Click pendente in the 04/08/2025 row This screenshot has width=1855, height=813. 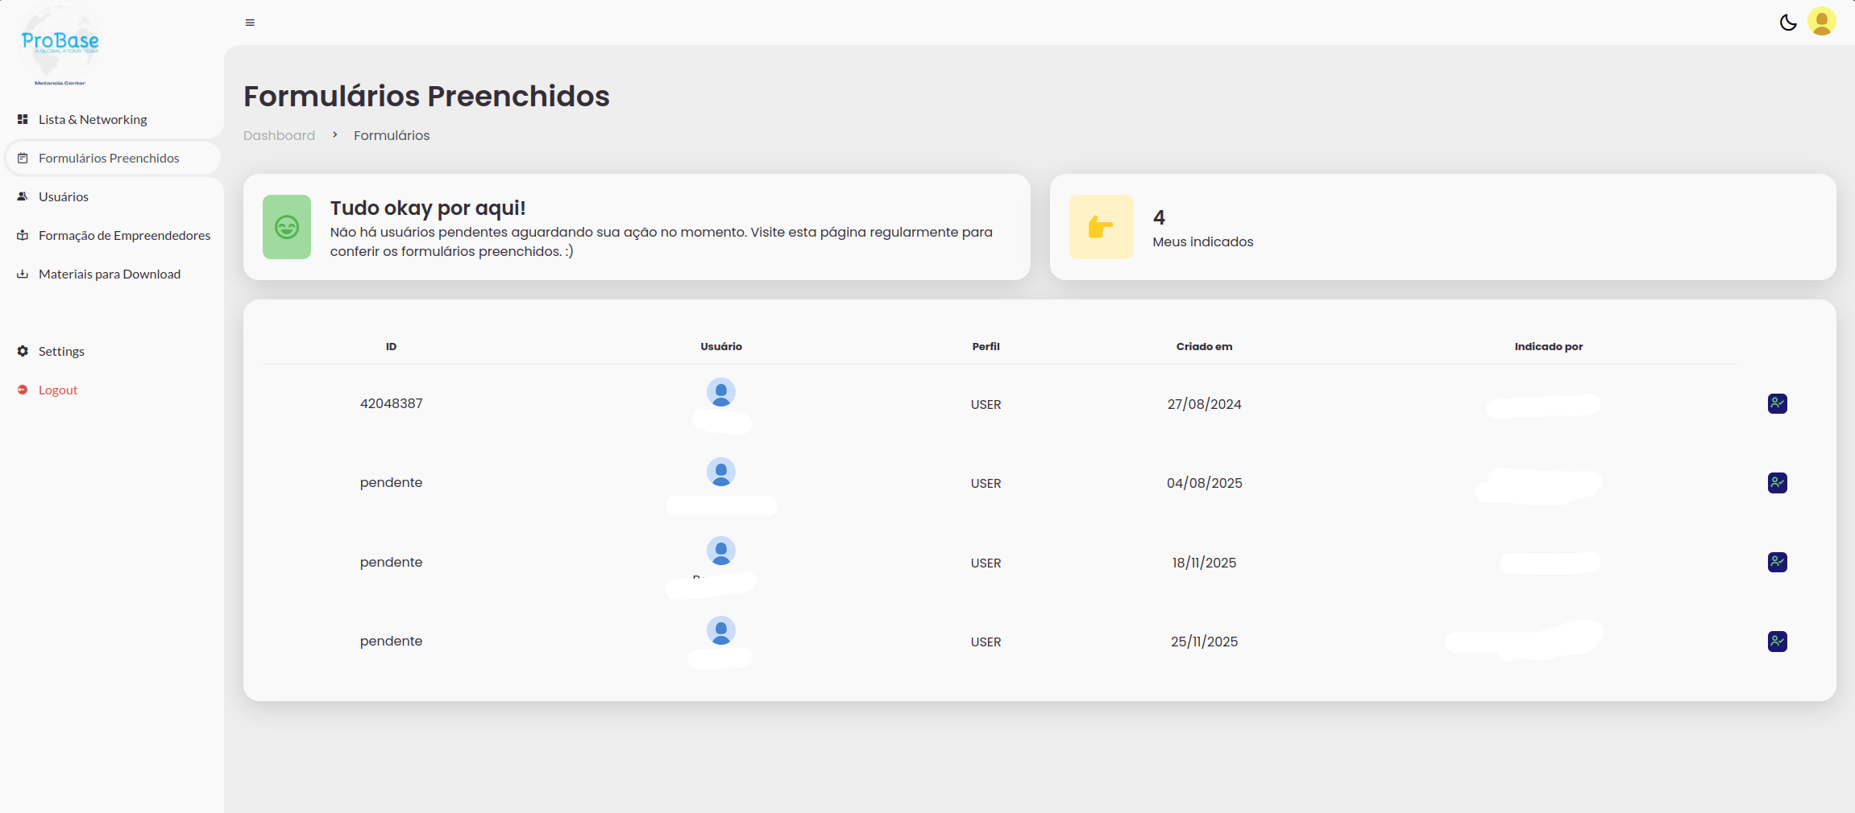(x=391, y=482)
